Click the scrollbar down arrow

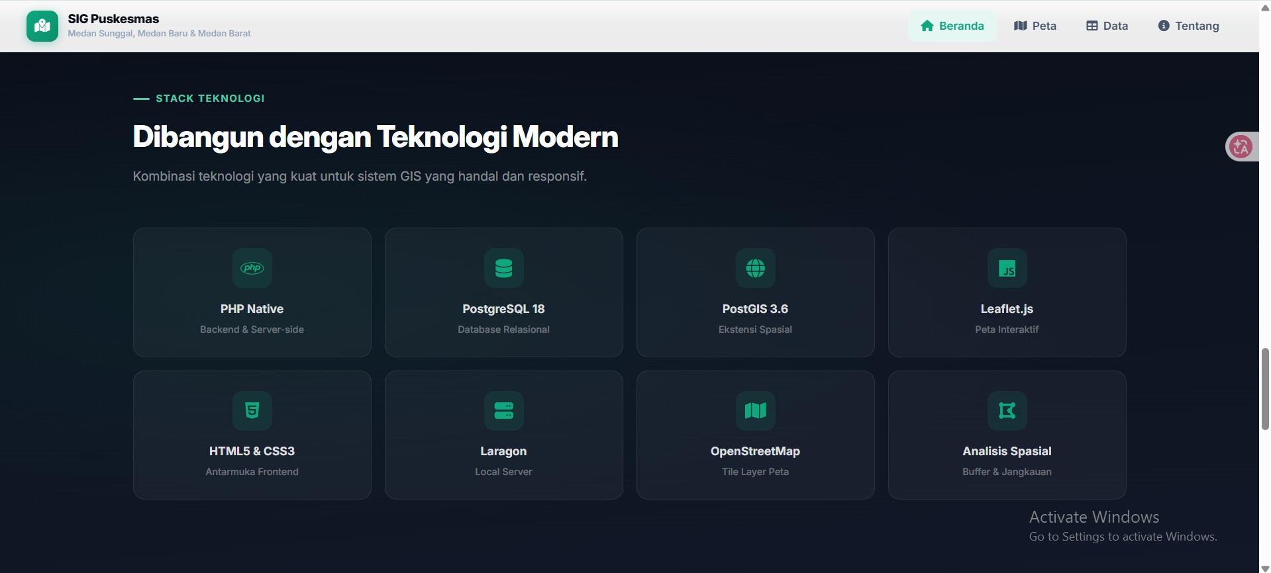pyautogui.click(x=1265, y=568)
